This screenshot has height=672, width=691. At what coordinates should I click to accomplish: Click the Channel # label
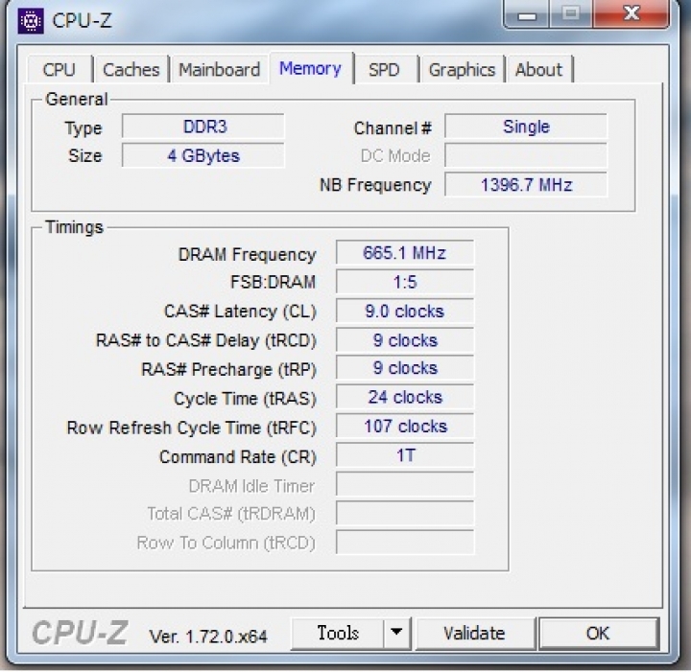tap(393, 128)
